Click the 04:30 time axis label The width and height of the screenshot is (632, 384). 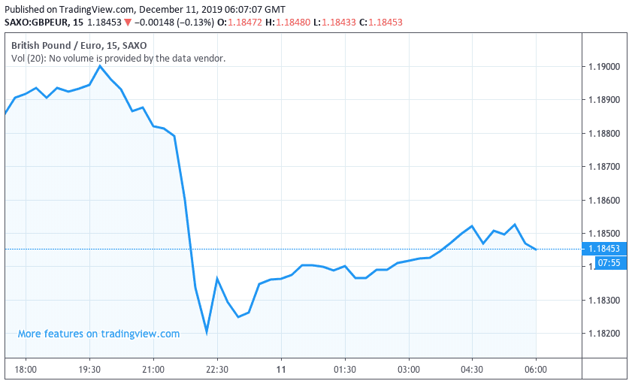[472, 370]
